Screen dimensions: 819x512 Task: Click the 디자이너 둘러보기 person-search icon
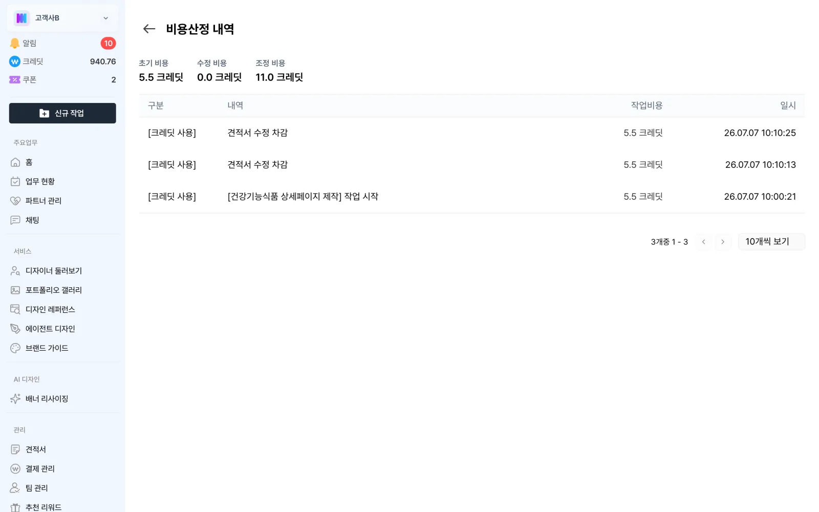[x=15, y=271]
